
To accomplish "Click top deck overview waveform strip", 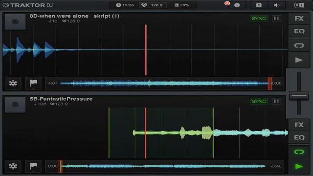I will click(x=164, y=83).
